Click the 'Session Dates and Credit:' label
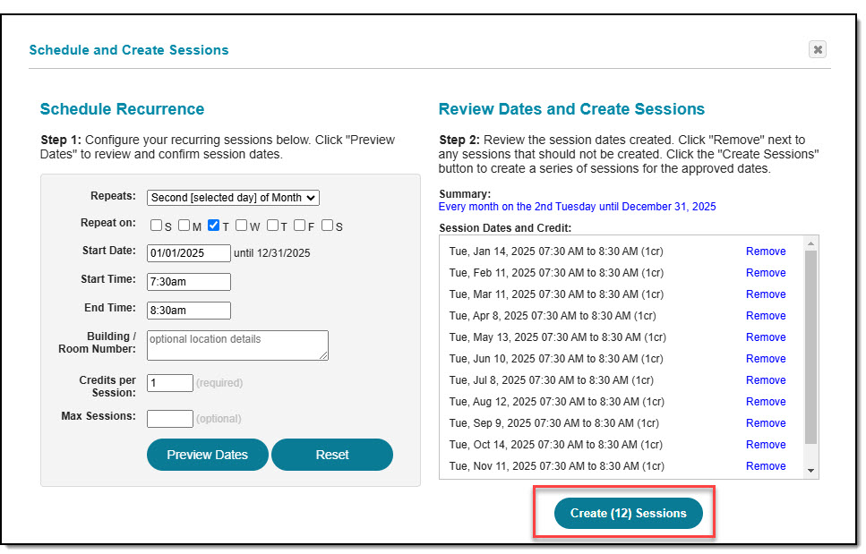Image resolution: width=866 pixels, height=554 pixels. click(505, 228)
